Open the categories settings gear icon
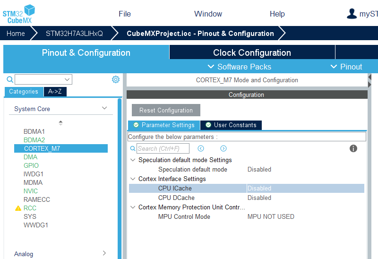378x259 pixels. pyautogui.click(x=115, y=79)
